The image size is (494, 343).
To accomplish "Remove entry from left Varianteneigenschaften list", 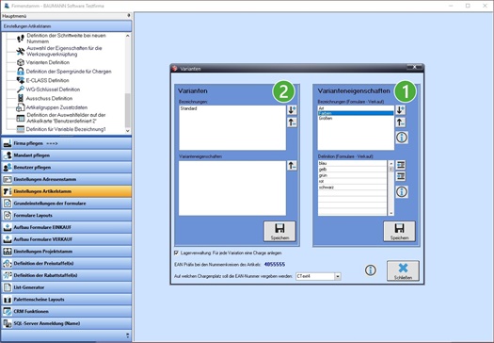I will pos(292,165).
